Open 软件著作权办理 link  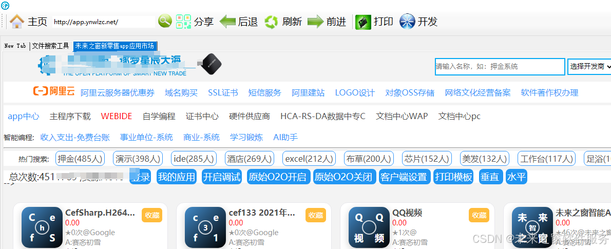[549, 93]
